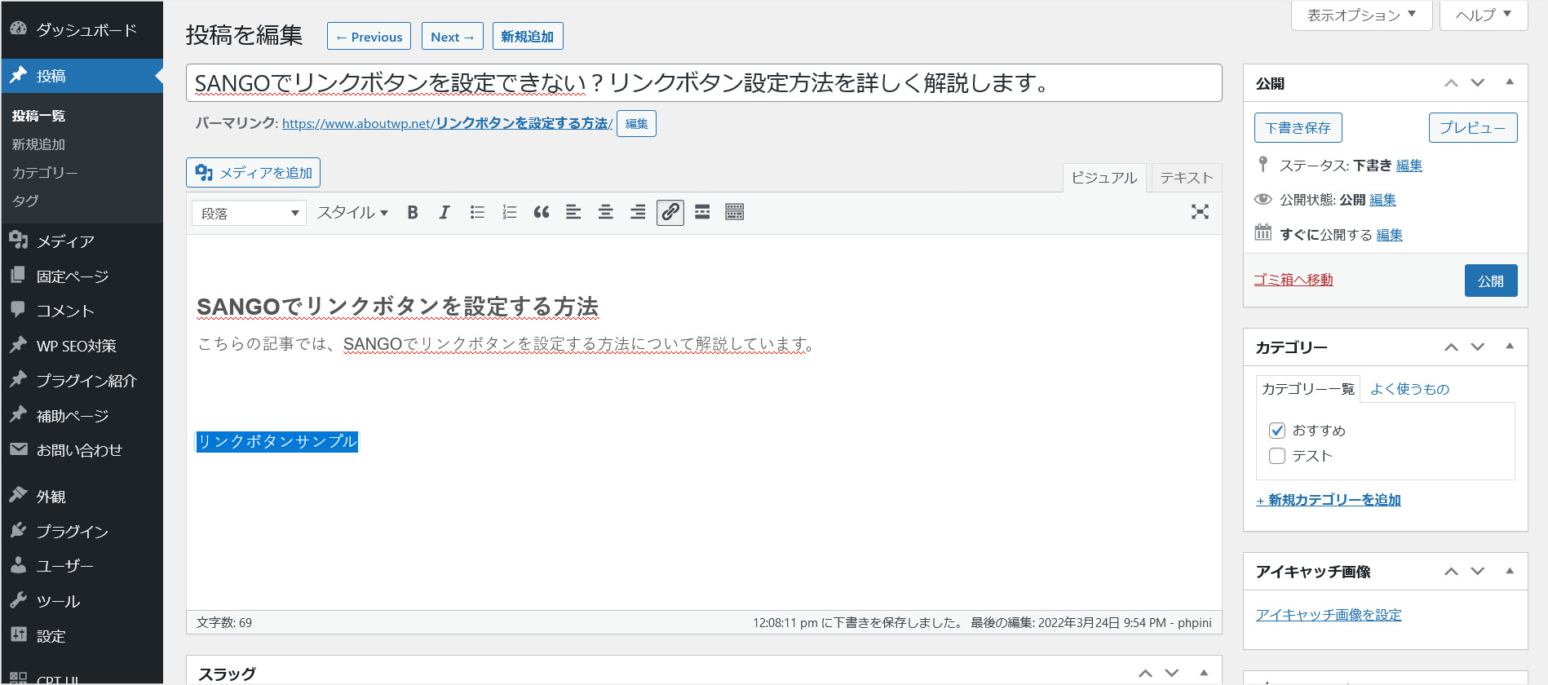Check the テスト category checkbox

[1277, 456]
